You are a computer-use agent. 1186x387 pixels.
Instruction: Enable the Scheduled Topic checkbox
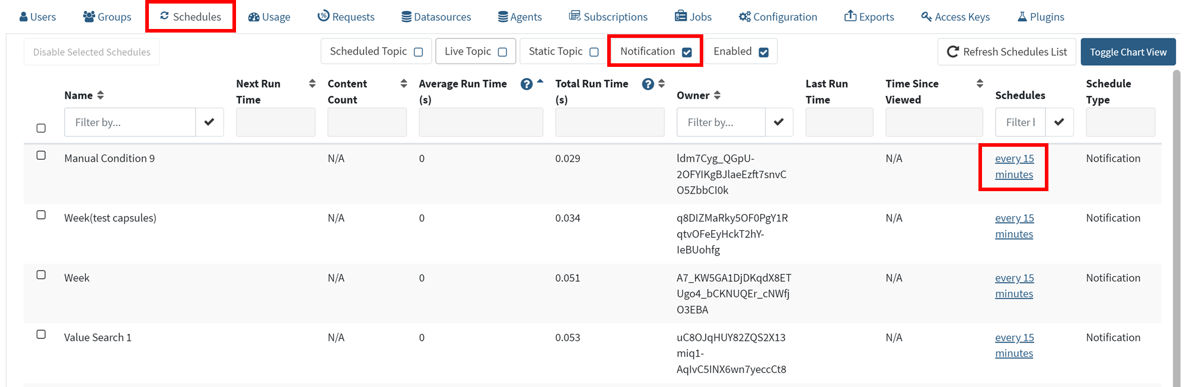418,52
